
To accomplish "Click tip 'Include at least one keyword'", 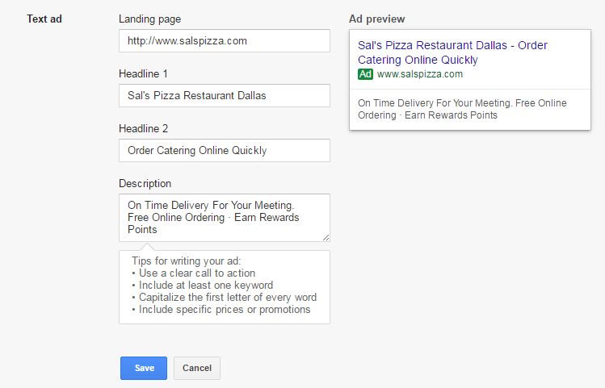I will pos(202,285).
